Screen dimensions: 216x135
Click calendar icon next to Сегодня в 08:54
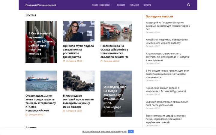(64, 61)
